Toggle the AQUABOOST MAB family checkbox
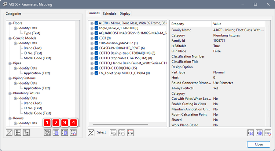Screen dimensions: 275x151 point(96,33)
